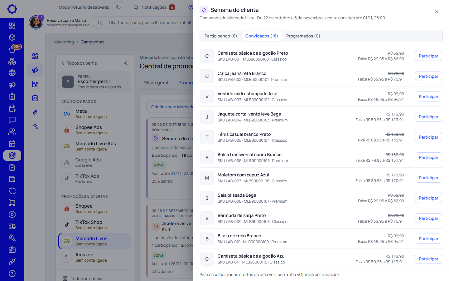Click the Maisa AI avatar

point(36,22)
